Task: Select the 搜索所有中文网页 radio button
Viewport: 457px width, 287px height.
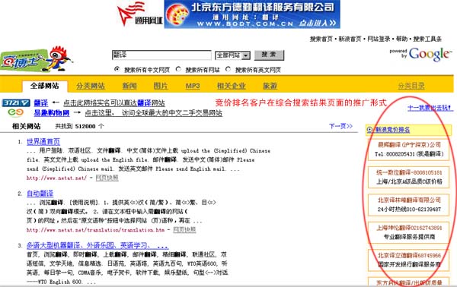Action: [117, 69]
